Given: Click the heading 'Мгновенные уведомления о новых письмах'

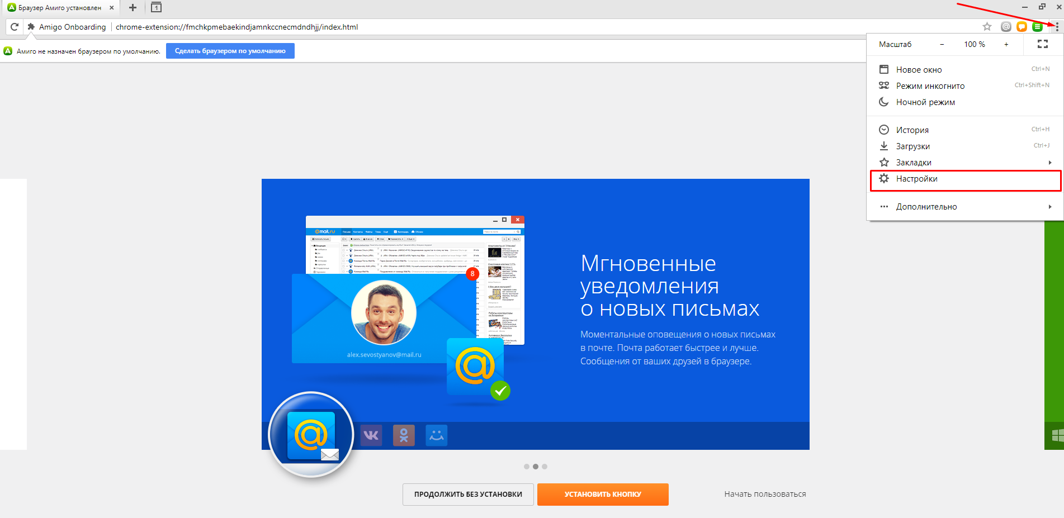Looking at the screenshot, I should tap(670, 286).
